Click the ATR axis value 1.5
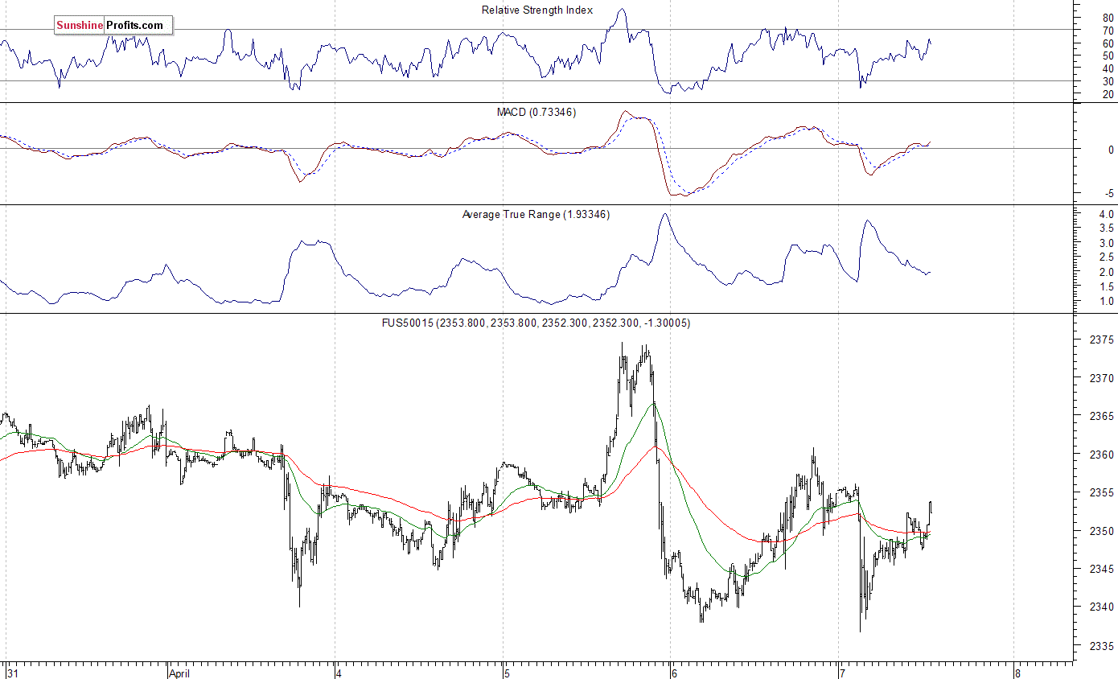 click(1105, 287)
